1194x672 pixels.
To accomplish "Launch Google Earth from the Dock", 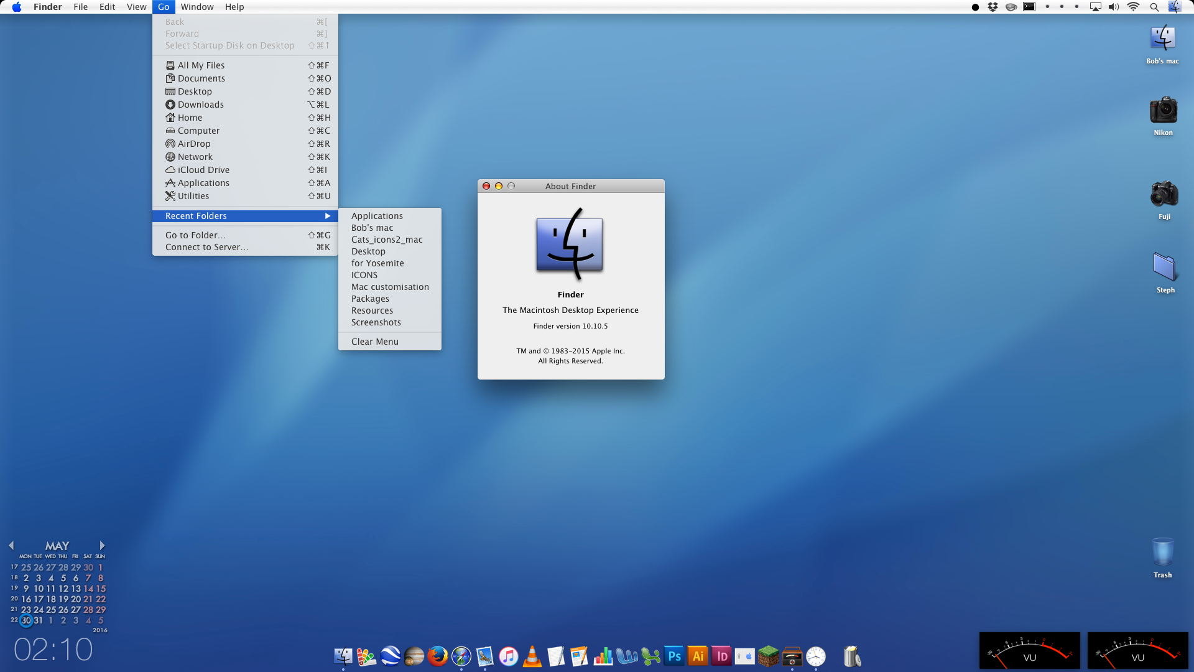I will click(x=391, y=656).
